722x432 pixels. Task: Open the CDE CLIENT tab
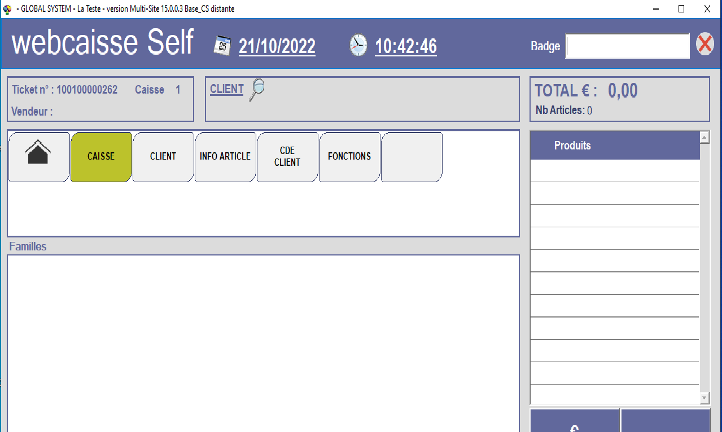(x=287, y=157)
